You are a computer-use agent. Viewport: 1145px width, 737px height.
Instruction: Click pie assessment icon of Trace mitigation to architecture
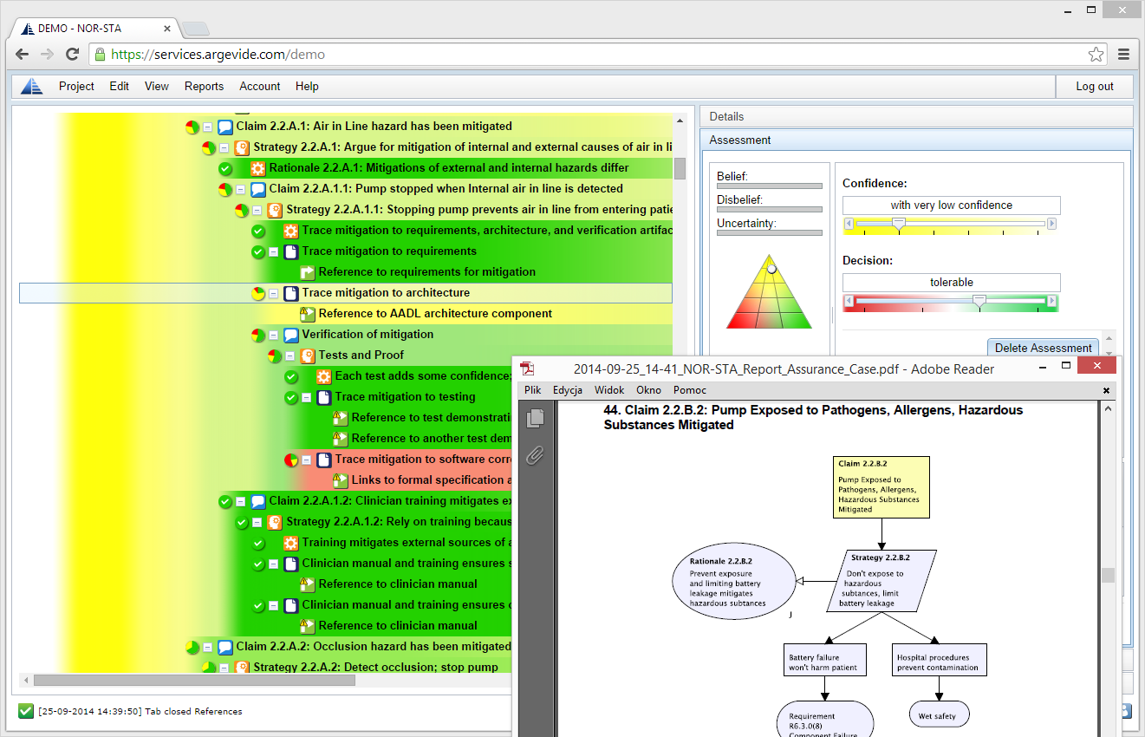258,293
